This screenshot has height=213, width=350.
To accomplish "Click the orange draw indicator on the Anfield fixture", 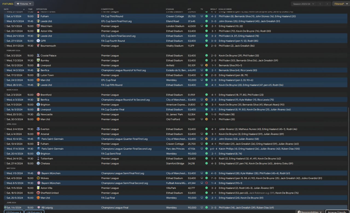I will (x=206, y=66).
